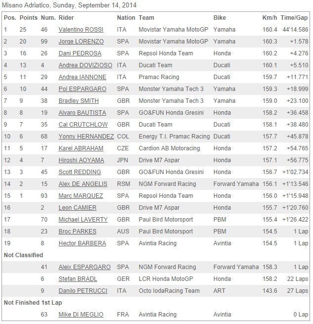Image resolution: width=313 pixels, height=324 pixels.
Task: Click Scott REDDING rider link
Action: (x=80, y=172)
